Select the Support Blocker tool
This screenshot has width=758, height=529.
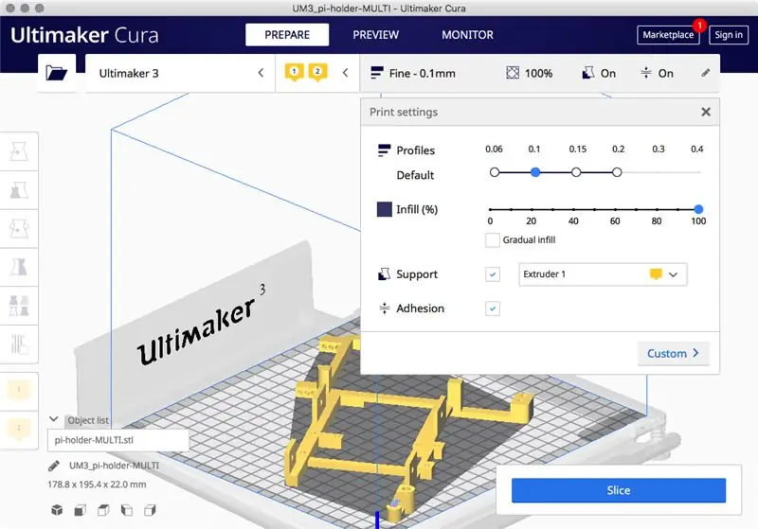(x=19, y=344)
